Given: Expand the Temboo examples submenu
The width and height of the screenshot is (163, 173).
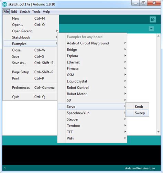Looking at the screenshot, I should 92,126.
